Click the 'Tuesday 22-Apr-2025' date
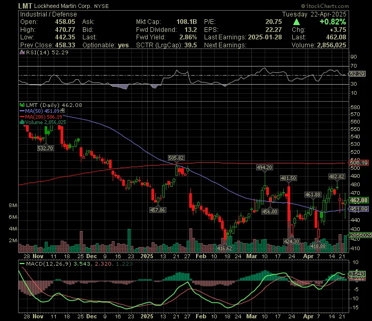The image size is (372, 321). point(314,14)
